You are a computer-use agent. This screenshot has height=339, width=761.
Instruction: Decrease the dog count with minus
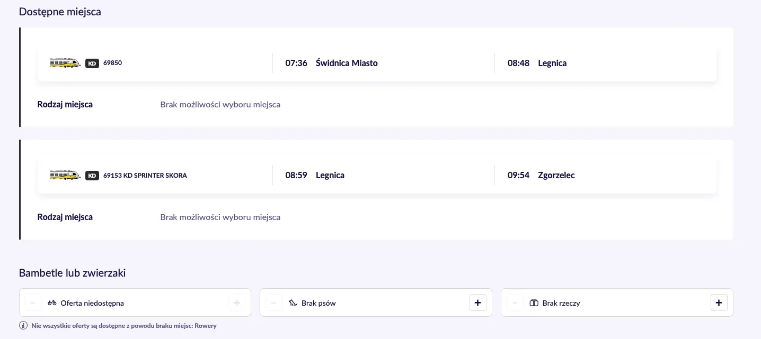click(273, 303)
